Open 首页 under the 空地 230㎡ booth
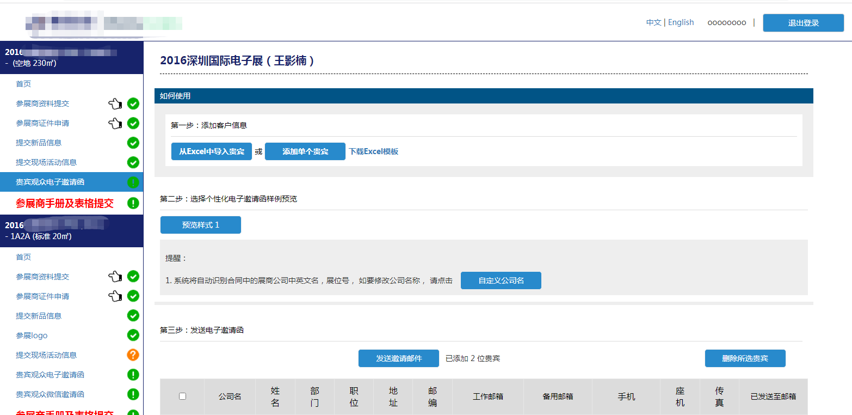This screenshot has height=415, width=852. coord(23,84)
